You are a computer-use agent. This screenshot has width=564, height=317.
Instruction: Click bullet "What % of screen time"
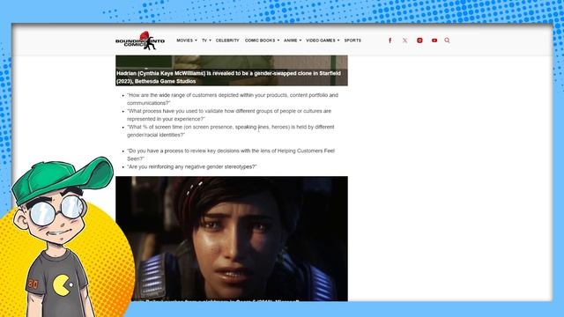[231, 131]
